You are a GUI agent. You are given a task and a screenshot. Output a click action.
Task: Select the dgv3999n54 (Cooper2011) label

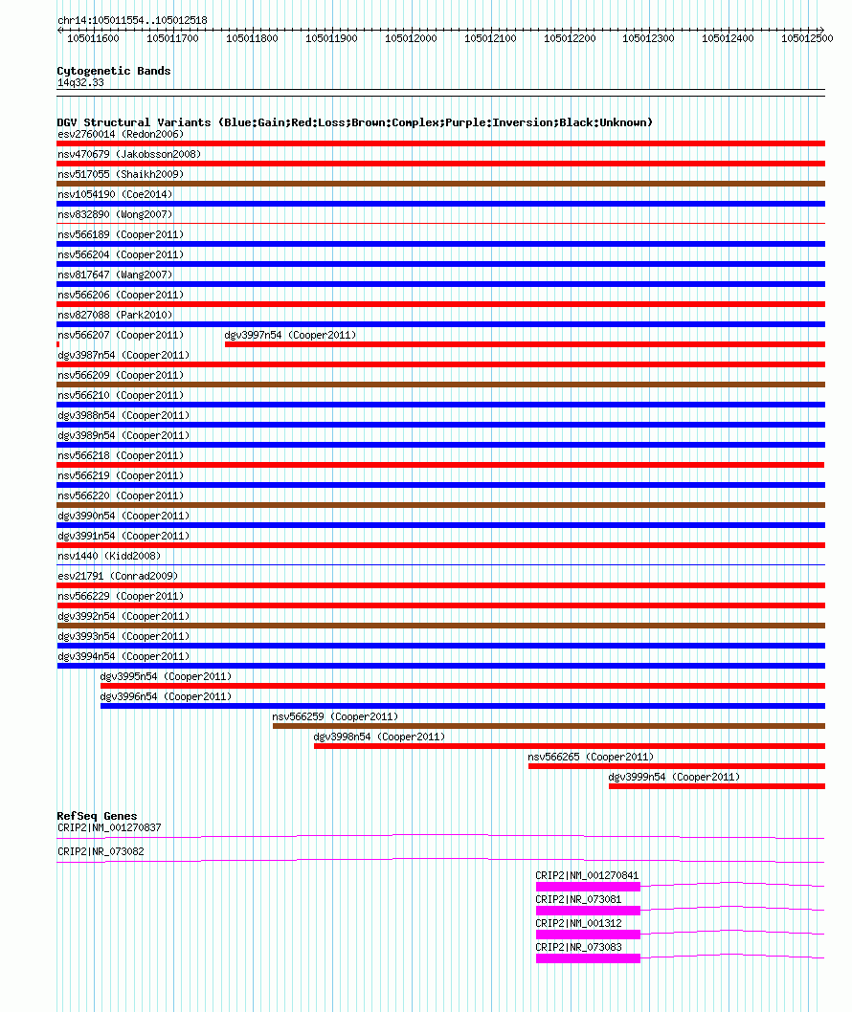(674, 777)
